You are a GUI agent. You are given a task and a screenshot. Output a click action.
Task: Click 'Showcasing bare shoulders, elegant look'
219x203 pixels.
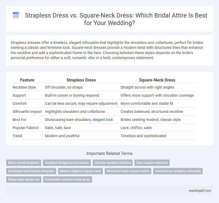[79, 120]
